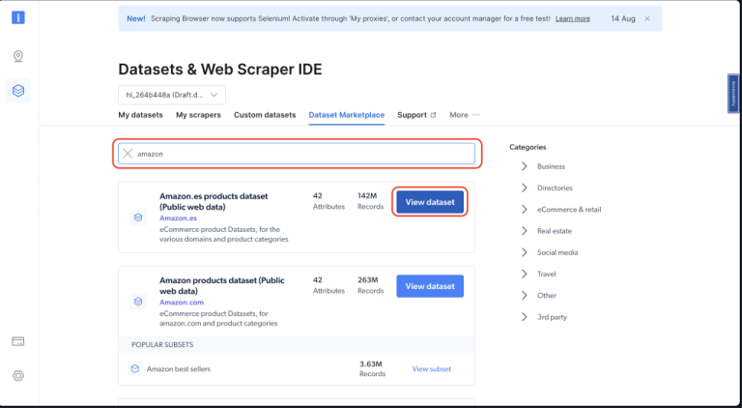Switch to the My scrapers tab
The width and height of the screenshot is (742, 408).
(198, 115)
